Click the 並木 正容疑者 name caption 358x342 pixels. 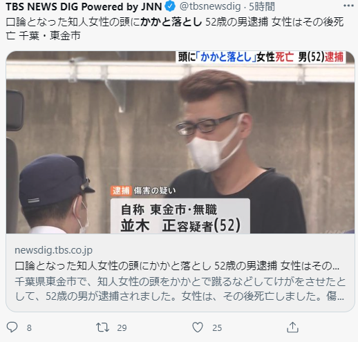pos(180,225)
